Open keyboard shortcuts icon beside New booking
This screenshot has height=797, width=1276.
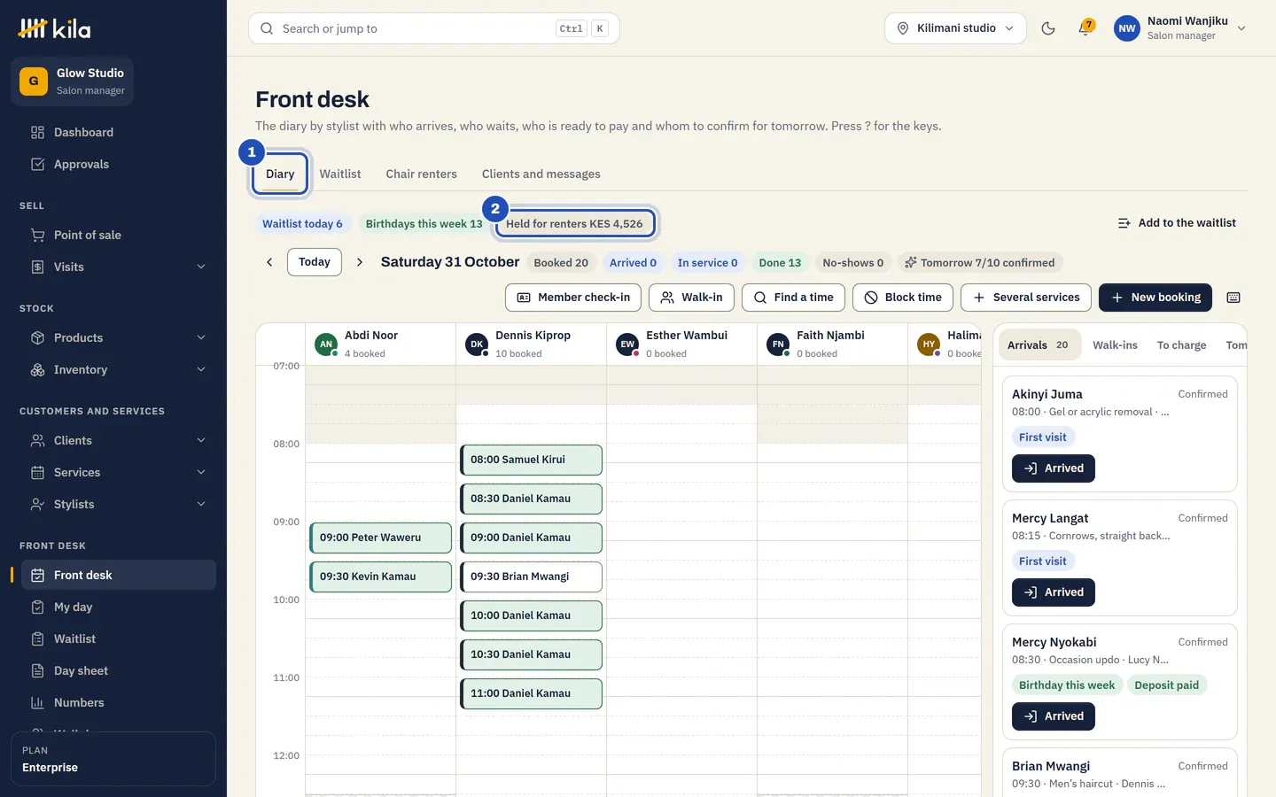(1233, 298)
